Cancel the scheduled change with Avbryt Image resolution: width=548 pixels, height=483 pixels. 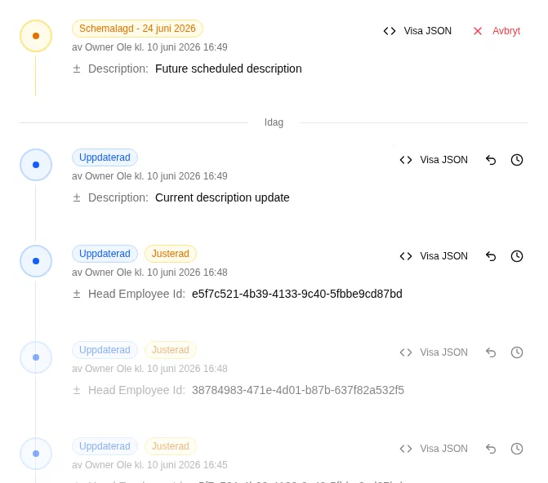tap(497, 31)
